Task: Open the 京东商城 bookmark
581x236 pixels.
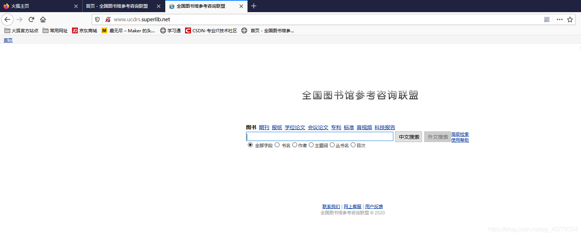Action: coord(84,30)
